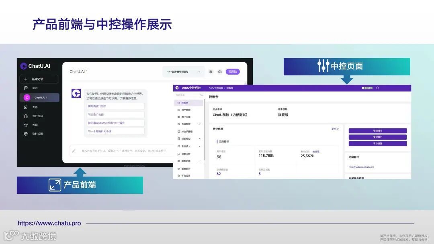Click the AIGC中控后台 logo icon
The image size is (434, 244).
(177, 88)
